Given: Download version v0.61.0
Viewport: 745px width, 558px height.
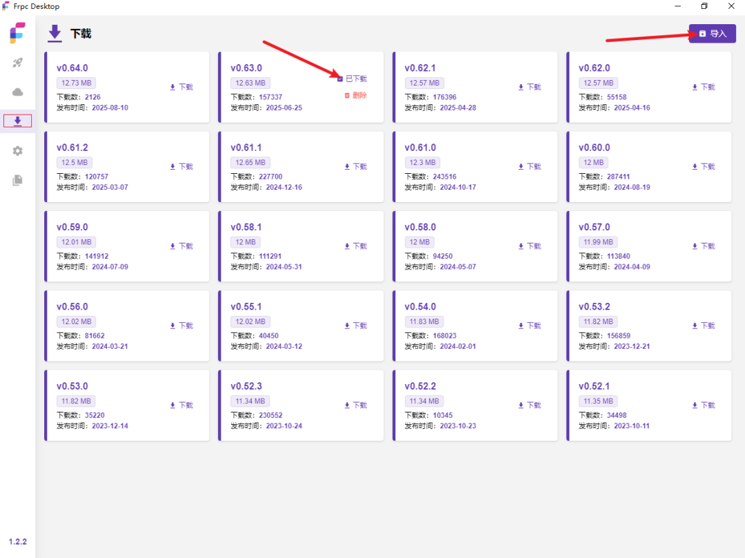Looking at the screenshot, I should pyautogui.click(x=529, y=167).
